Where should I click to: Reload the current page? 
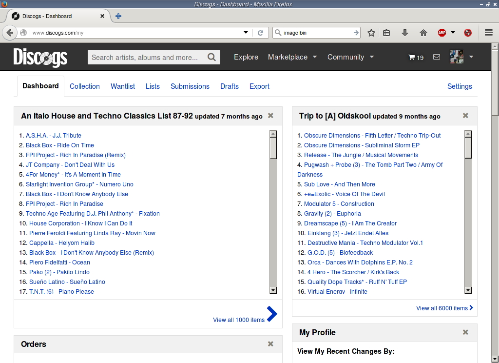(260, 33)
